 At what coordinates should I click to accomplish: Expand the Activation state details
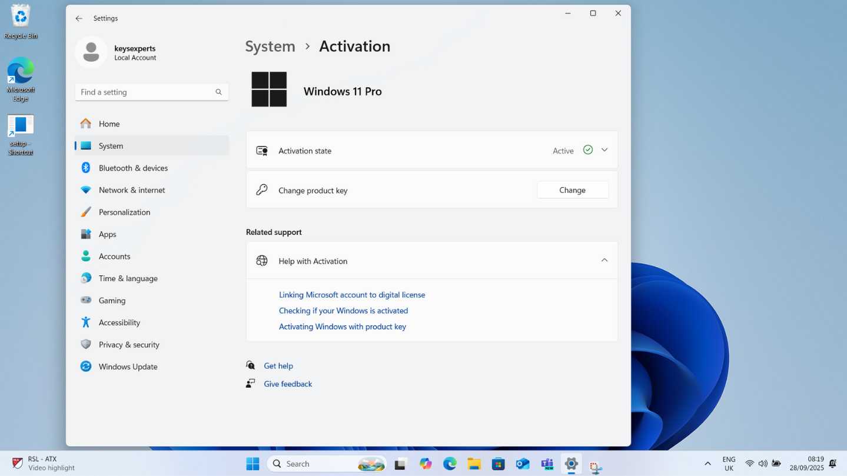click(x=604, y=150)
